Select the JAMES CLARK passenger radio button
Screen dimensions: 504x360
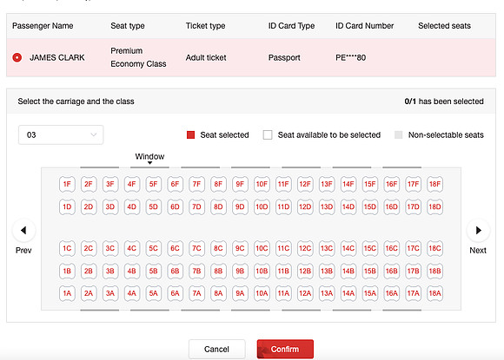tap(17, 57)
